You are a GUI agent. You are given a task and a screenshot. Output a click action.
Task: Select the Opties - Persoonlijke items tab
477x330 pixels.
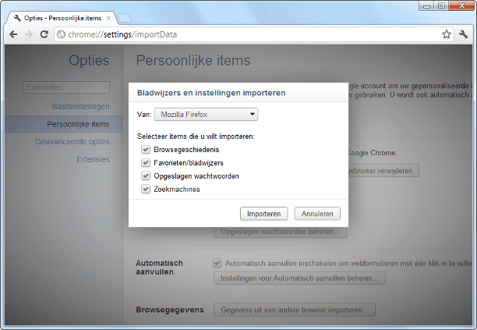(x=61, y=18)
